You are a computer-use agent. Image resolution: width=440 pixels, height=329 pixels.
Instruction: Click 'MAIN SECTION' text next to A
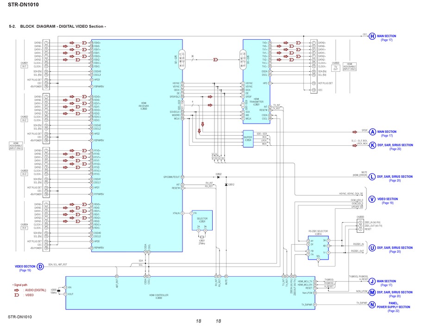pyautogui.click(x=387, y=132)
